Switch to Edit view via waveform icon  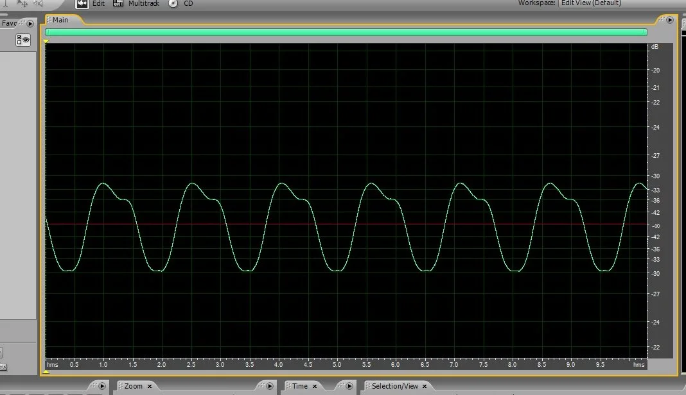tap(82, 4)
